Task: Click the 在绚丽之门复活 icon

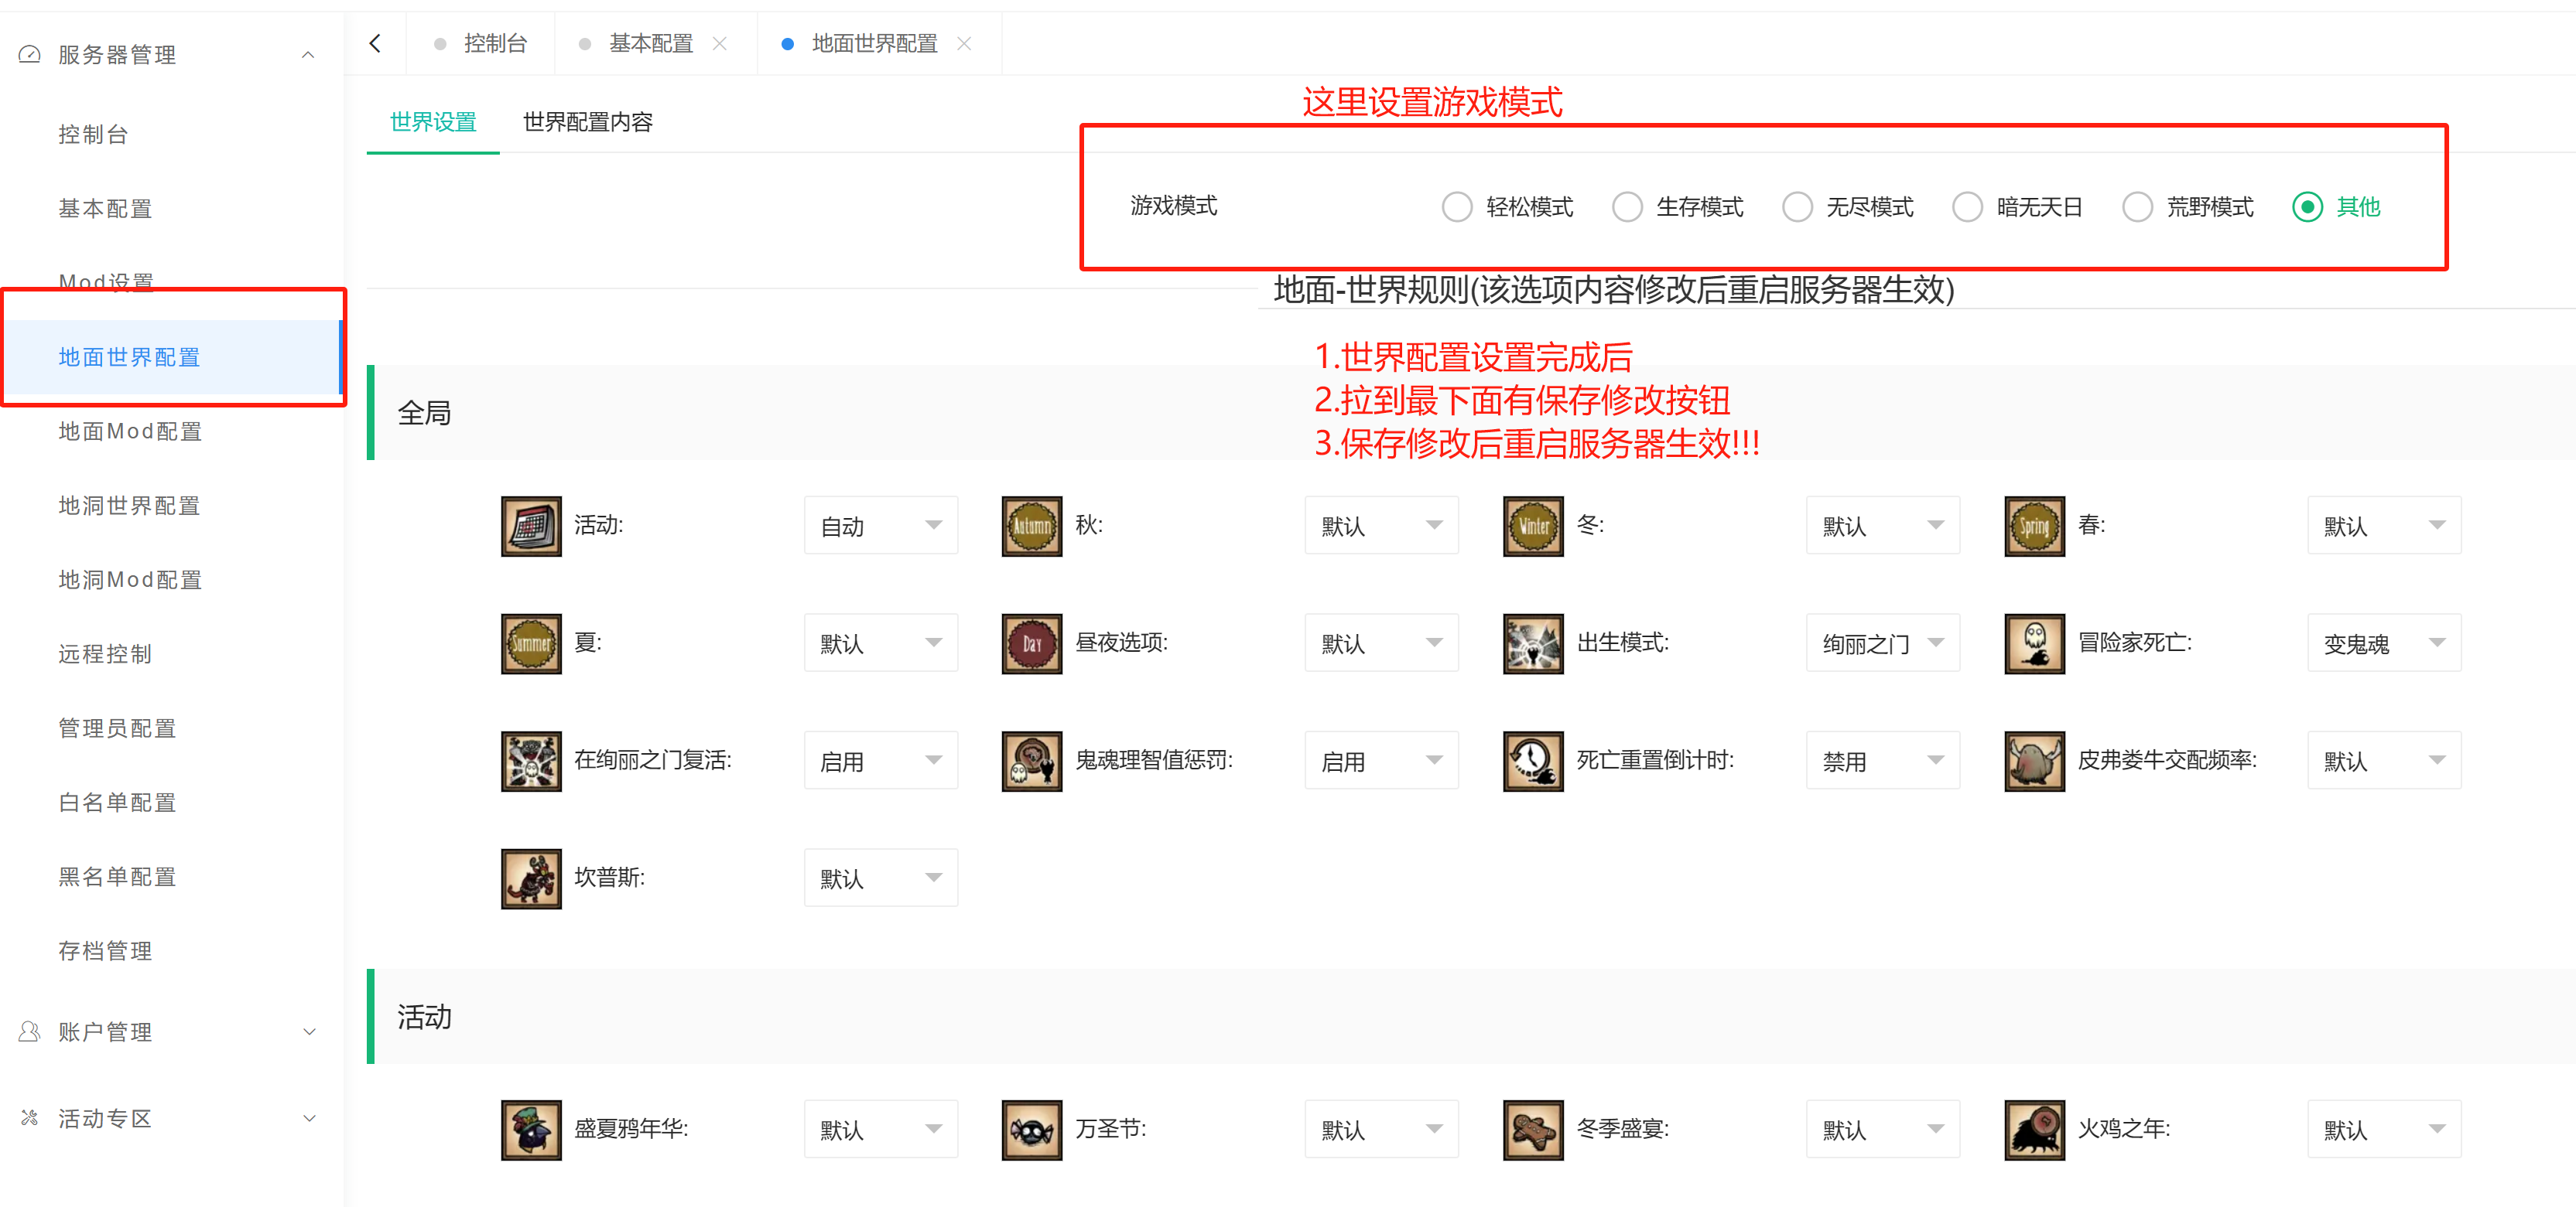Action: [x=531, y=762]
